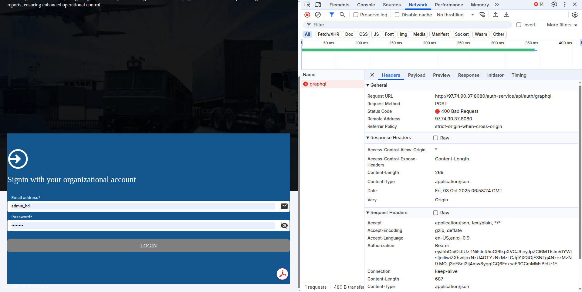582x292 pixels.
Task: Click the Email address input field
Action: (x=143, y=206)
